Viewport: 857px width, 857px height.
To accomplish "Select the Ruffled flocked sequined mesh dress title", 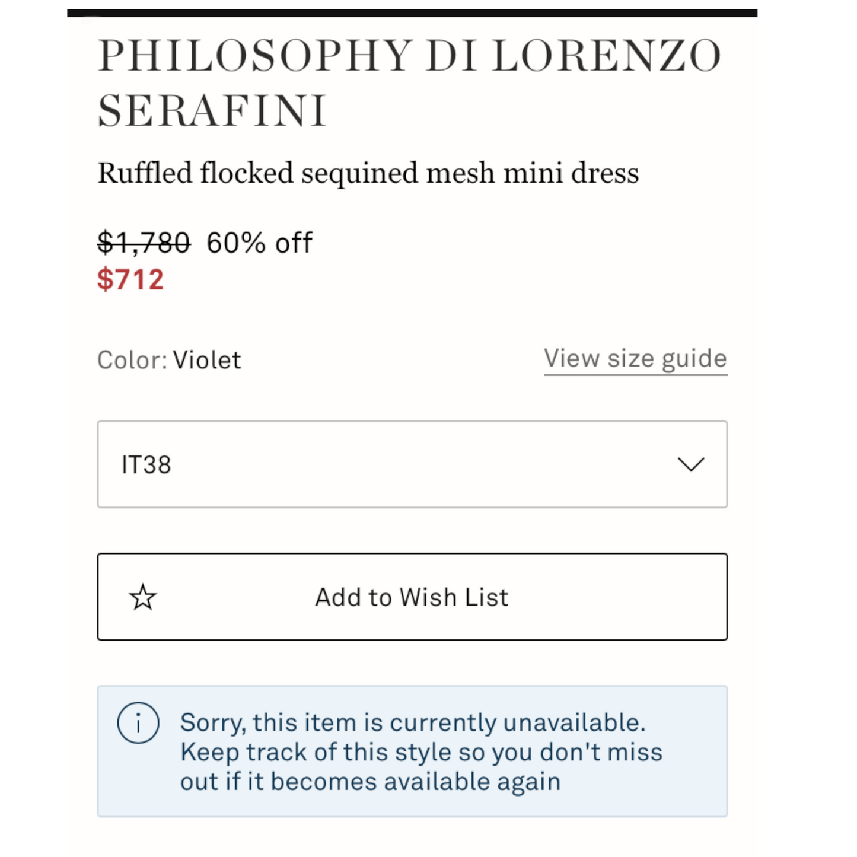I will tap(368, 173).
